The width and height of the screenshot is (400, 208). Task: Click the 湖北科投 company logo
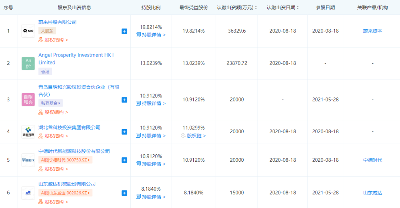pyautogui.click(x=28, y=132)
